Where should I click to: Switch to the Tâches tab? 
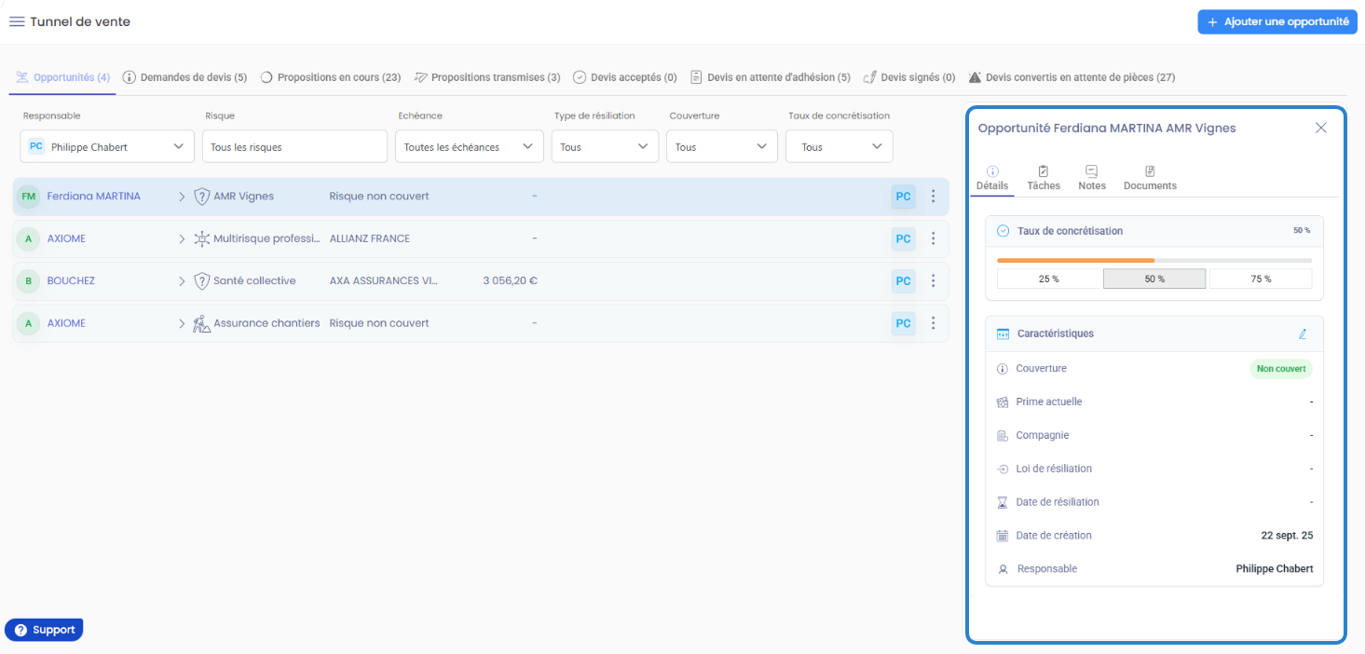1044,178
